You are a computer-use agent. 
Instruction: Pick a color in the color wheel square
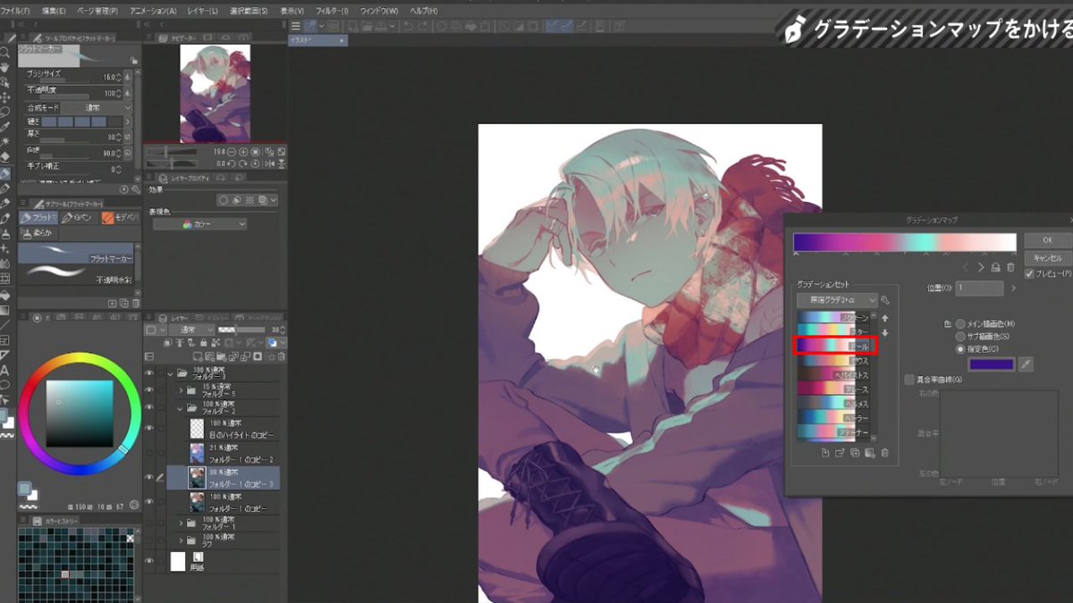(80, 413)
